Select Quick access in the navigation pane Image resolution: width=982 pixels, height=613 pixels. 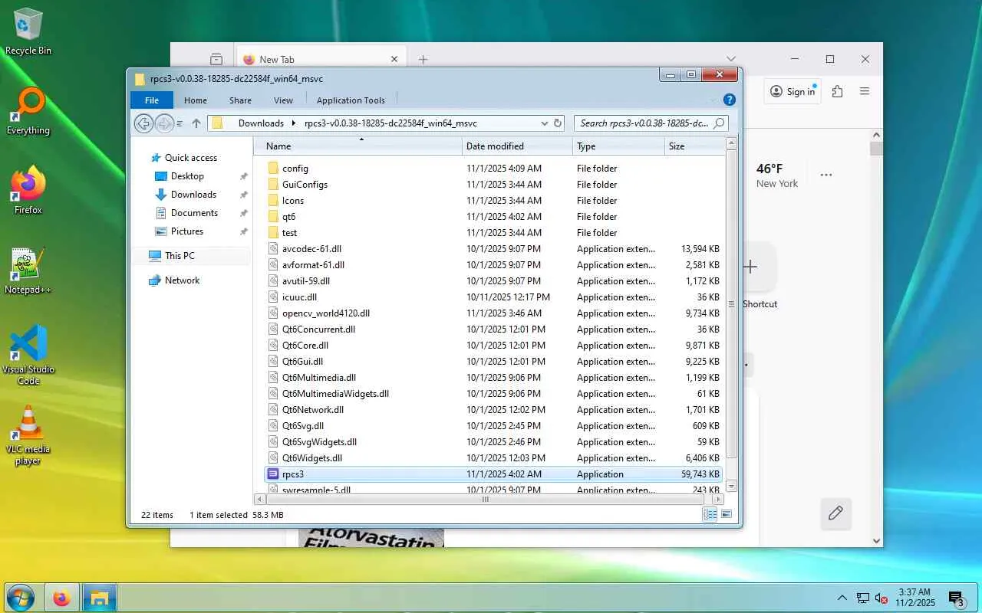pyautogui.click(x=191, y=157)
